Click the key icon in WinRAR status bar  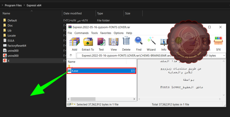coord(73,104)
